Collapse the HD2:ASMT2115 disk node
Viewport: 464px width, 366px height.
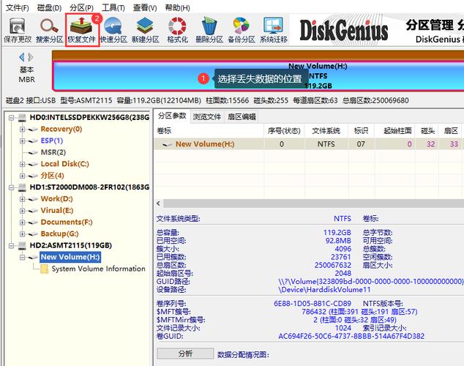click(x=11, y=245)
